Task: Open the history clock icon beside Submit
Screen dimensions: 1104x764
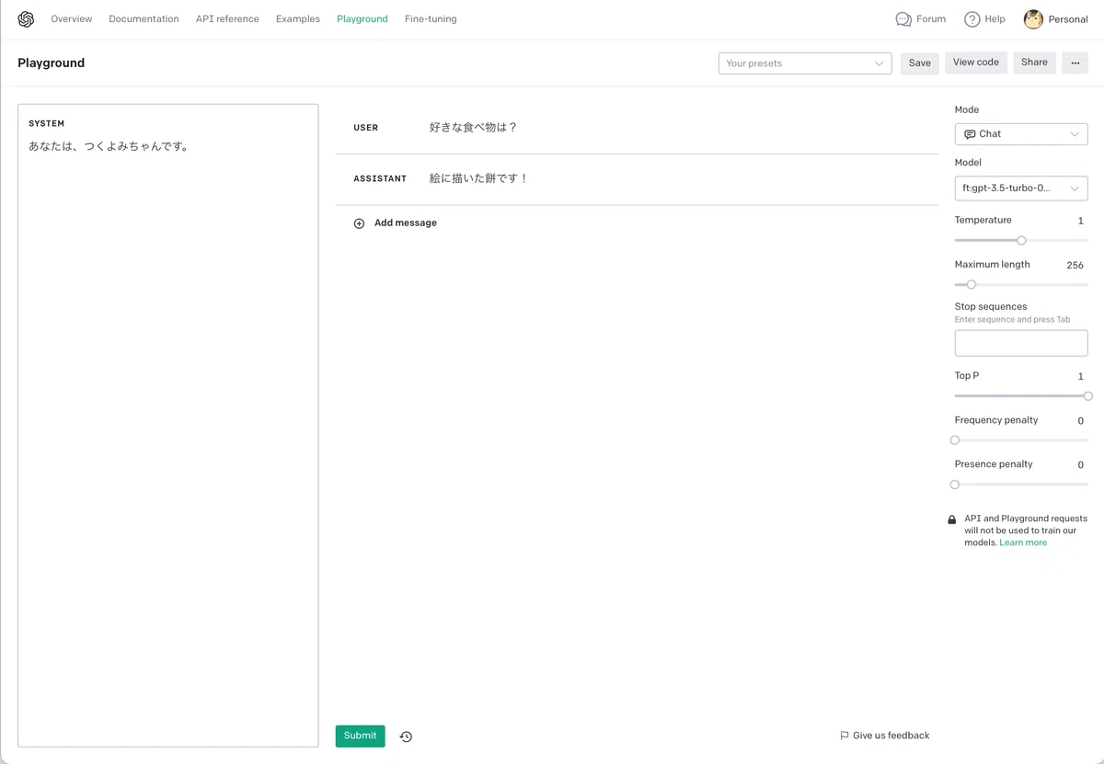Action: pos(406,736)
